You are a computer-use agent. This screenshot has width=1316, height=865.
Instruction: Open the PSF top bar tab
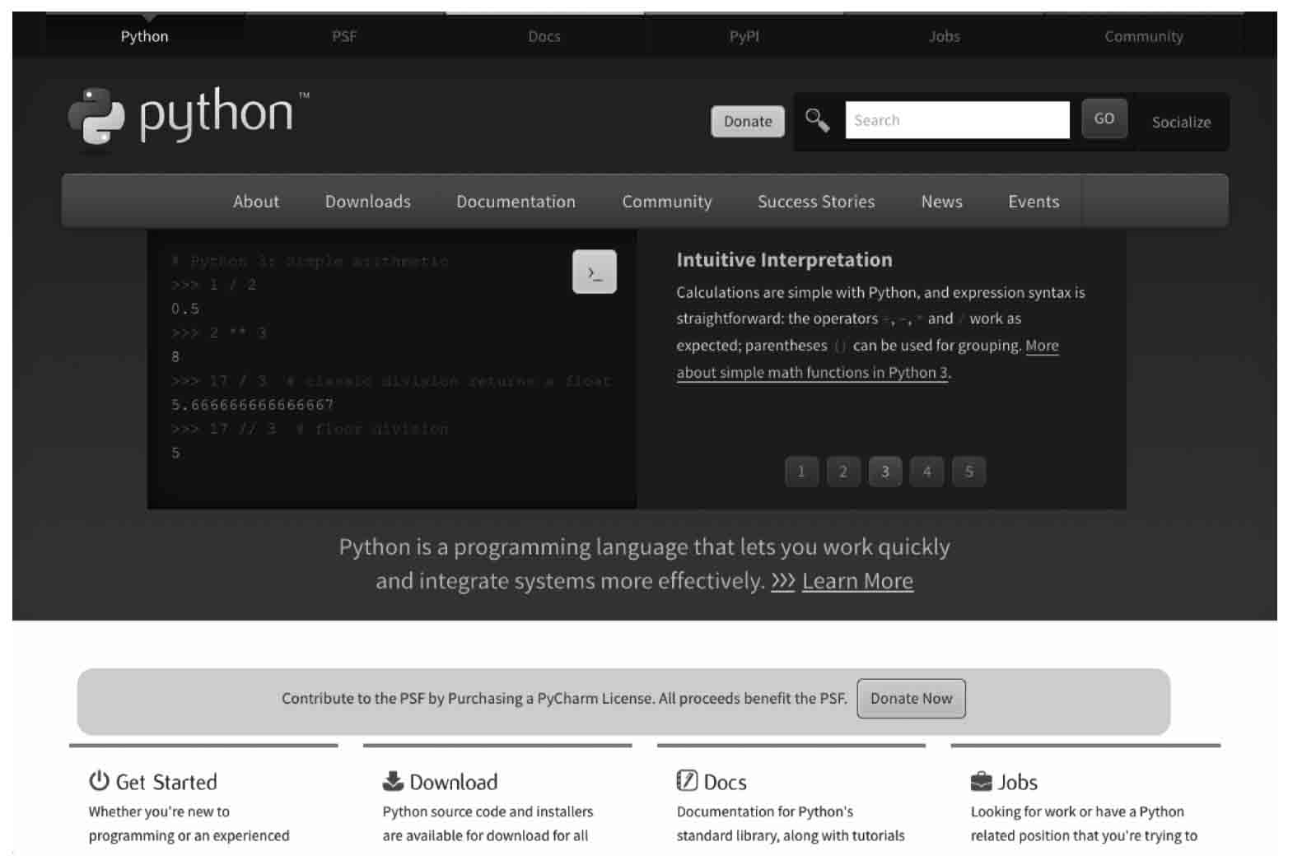[344, 36]
